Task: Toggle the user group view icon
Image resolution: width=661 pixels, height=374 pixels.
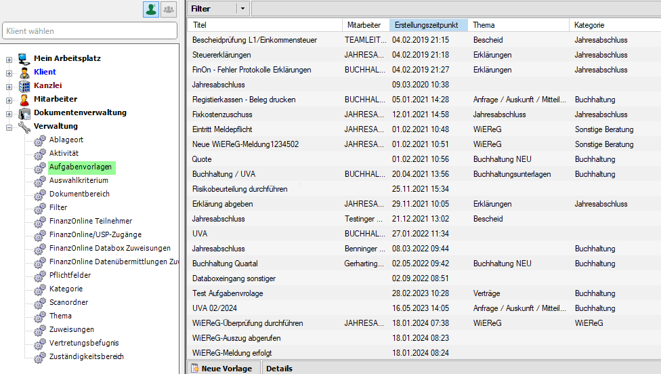Action: pos(168,9)
